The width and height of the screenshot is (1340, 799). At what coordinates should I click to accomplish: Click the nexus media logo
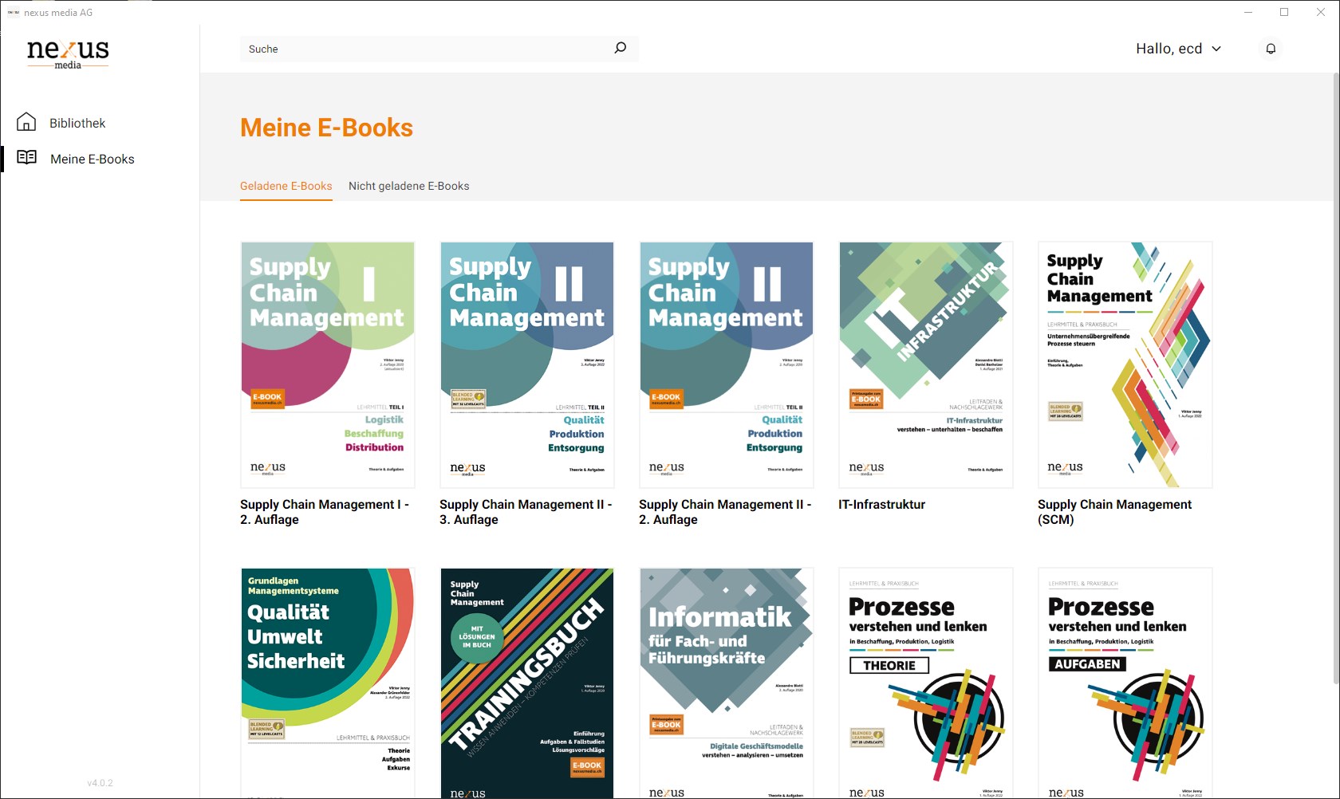pos(68,53)
